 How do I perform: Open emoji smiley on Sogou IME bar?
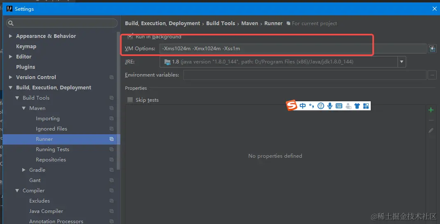click(x=321, y=106)
